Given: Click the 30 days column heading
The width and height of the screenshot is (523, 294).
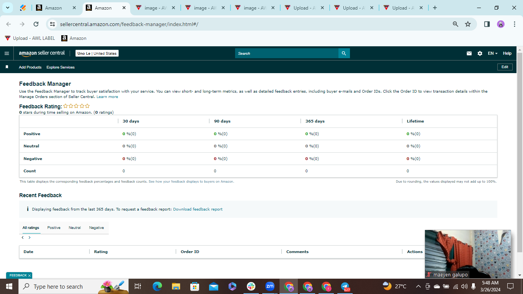Looking at the screenshot, I should tap(131, 121).
